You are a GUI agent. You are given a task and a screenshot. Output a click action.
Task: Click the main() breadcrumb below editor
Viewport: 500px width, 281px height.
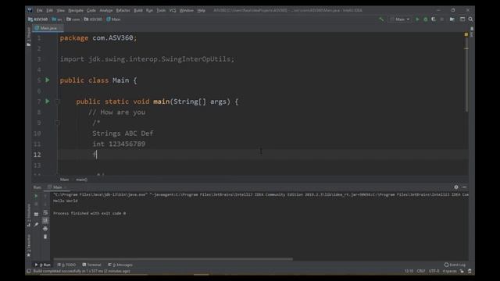[x=81, y=180]
